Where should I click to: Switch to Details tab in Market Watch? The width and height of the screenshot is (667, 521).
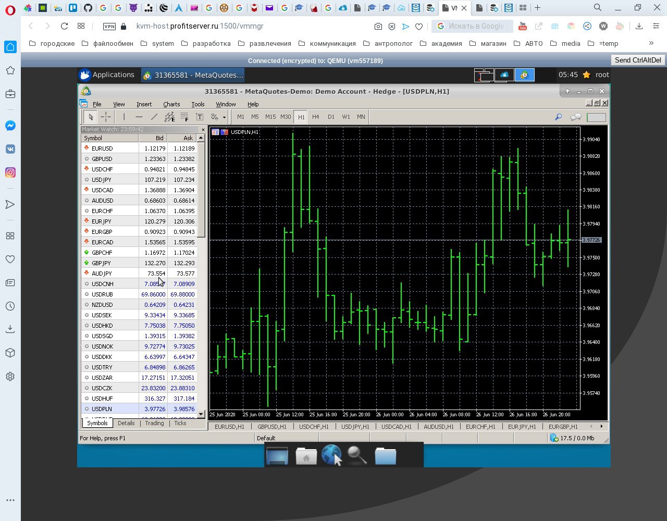point(126,423)
